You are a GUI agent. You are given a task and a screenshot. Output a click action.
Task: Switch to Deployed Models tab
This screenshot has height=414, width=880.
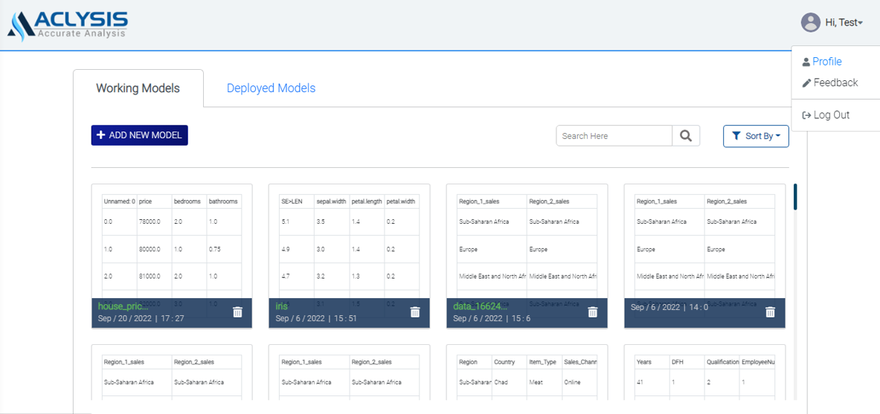(271, 88)
